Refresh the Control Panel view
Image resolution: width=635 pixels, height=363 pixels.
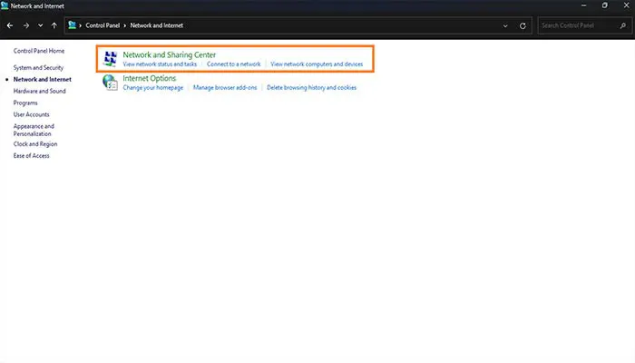(x=523, y=25)
